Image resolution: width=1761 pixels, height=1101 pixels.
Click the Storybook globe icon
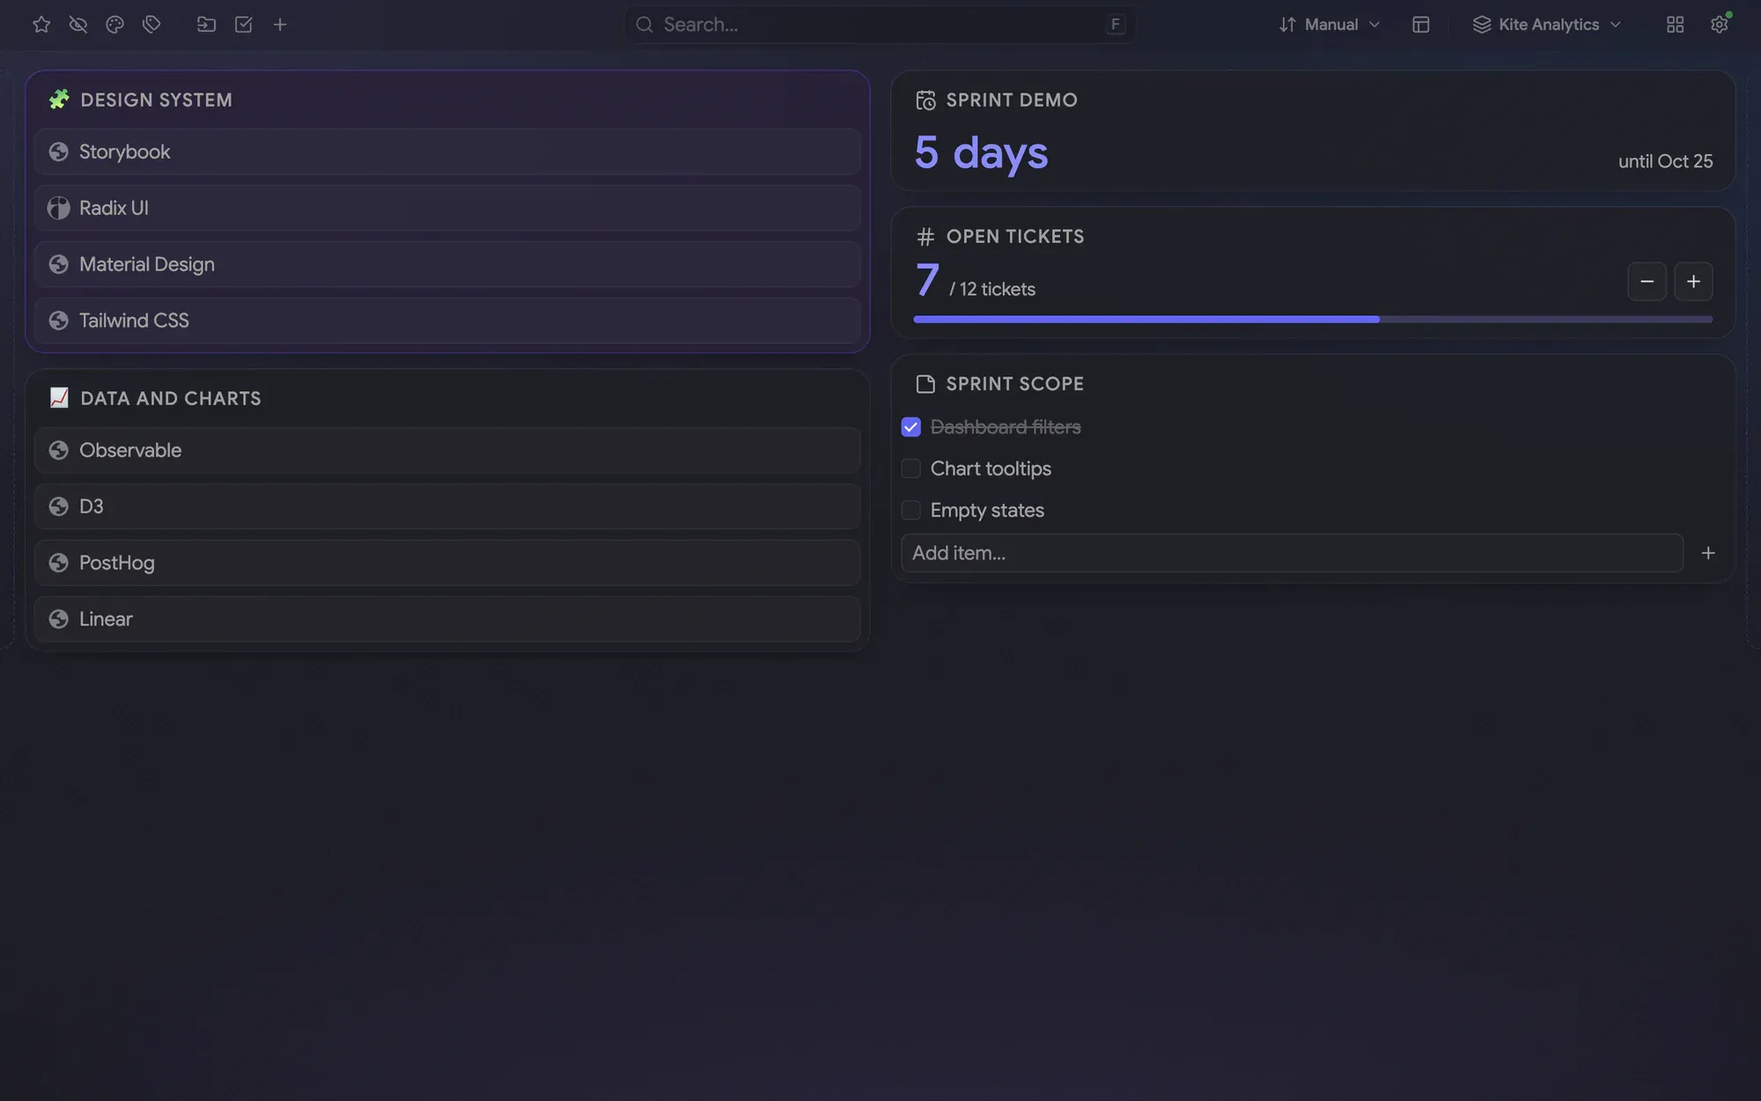point(59,151)
